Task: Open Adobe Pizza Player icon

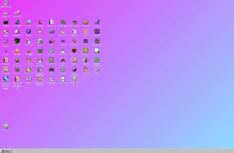Action: [x=40, y=79]
